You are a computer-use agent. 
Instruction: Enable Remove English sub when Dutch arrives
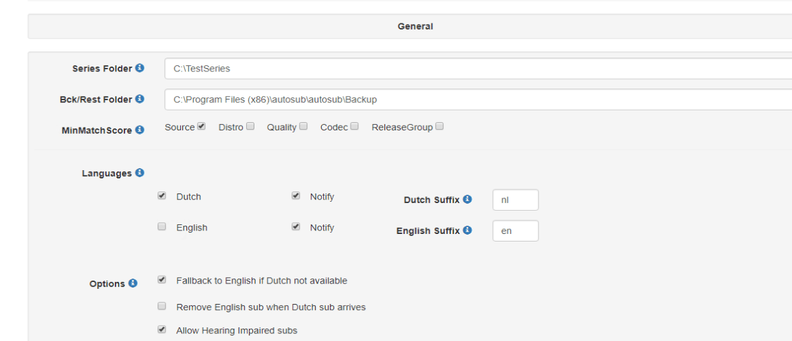162,306
